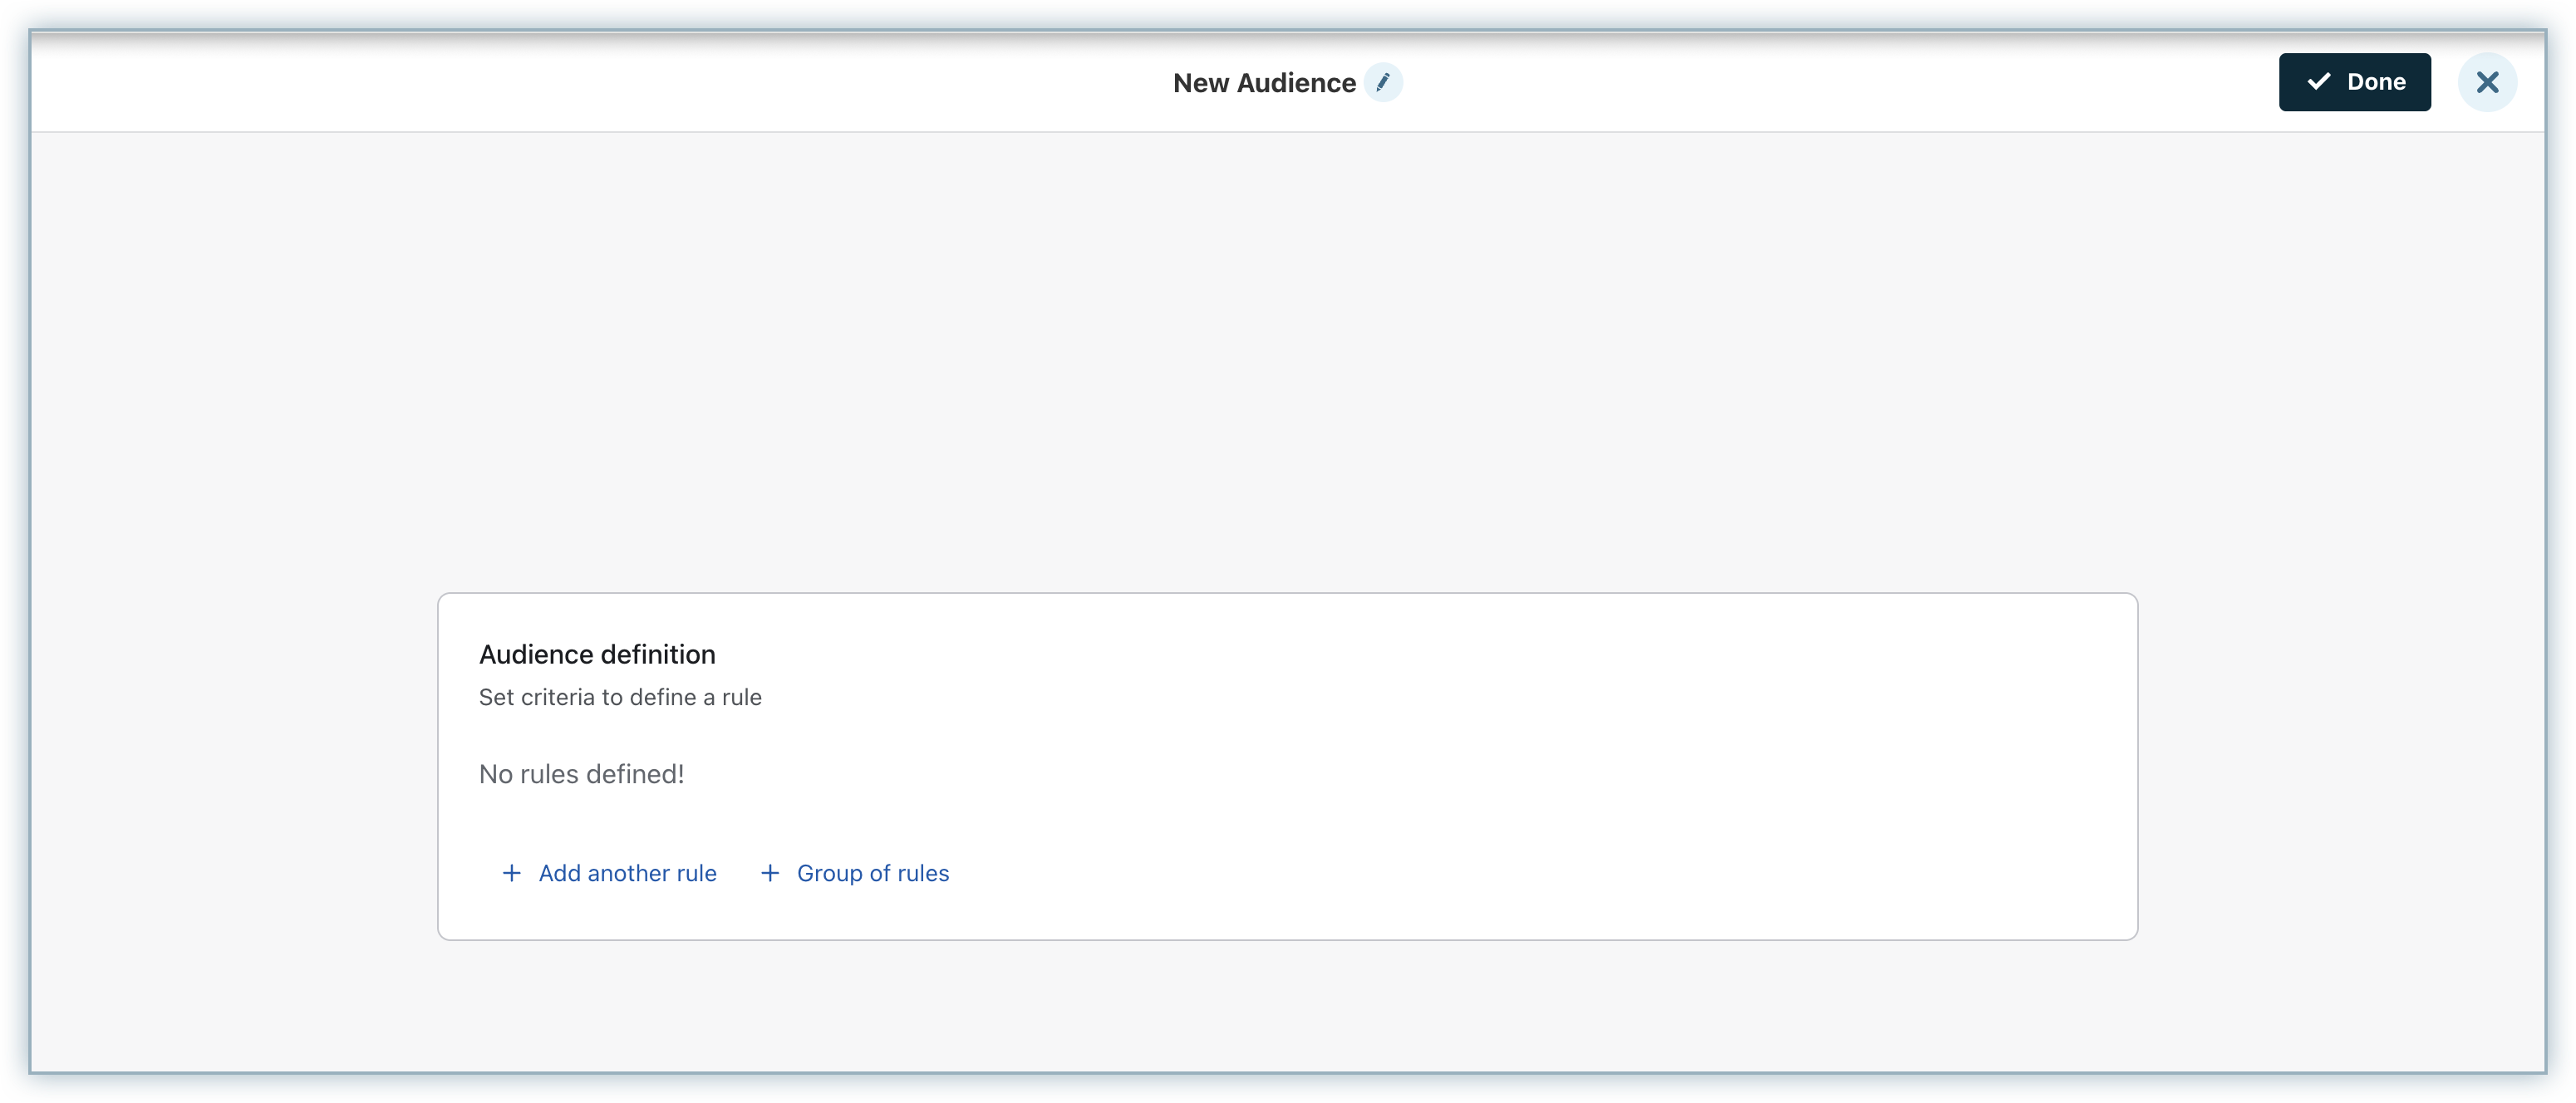Click the Group of rules link text
This screenshot has width=2576, height=1103.
coord(872,873)
